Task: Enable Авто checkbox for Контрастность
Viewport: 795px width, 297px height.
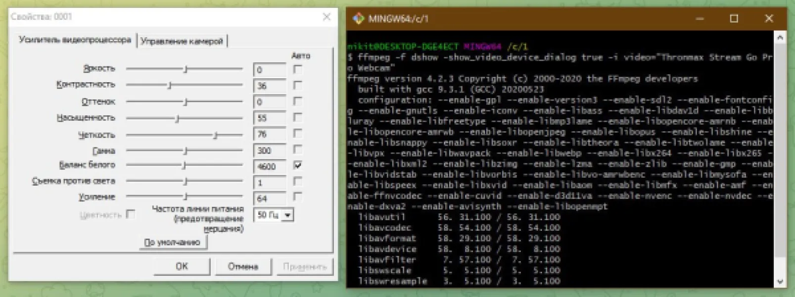Action: pyautogui.click(x=297, y=85)
